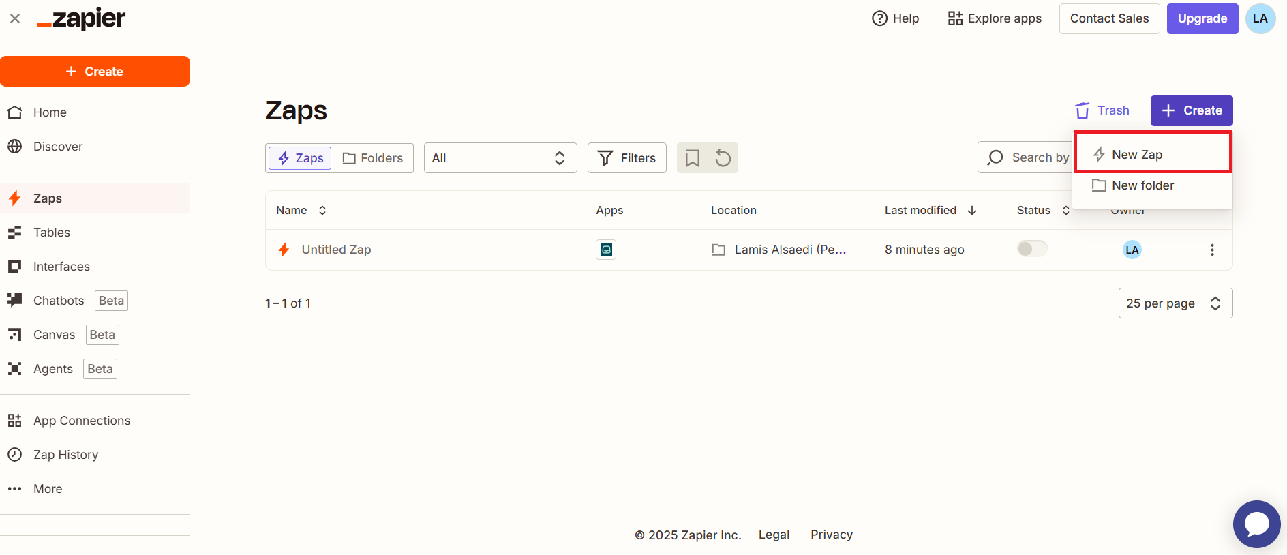Open the Untitled Zap
The height and width of the screenshot is (555, 1287).
[x=336, y=250]
